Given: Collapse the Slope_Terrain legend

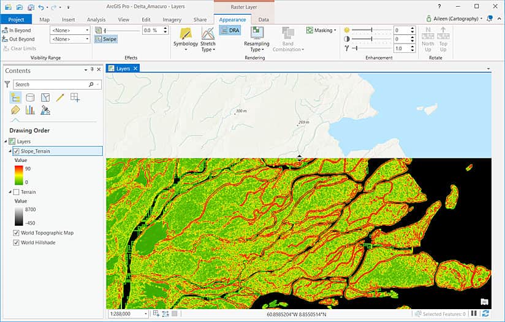Looking at the screenshot, I should click(x=10, y=151).
